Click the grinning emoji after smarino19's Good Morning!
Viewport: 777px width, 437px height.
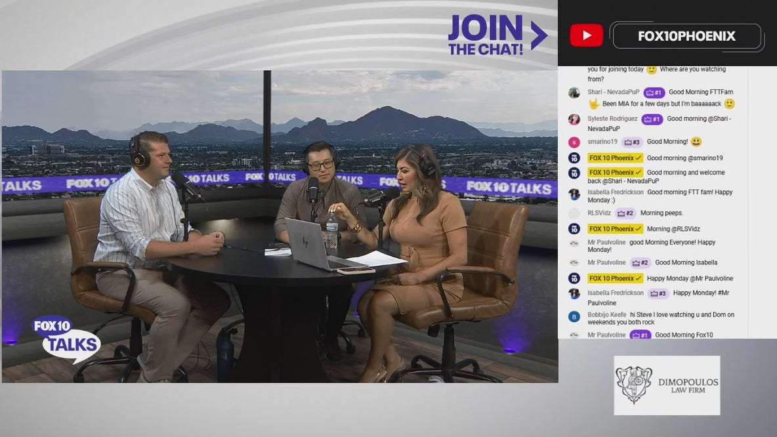point(696,142)
